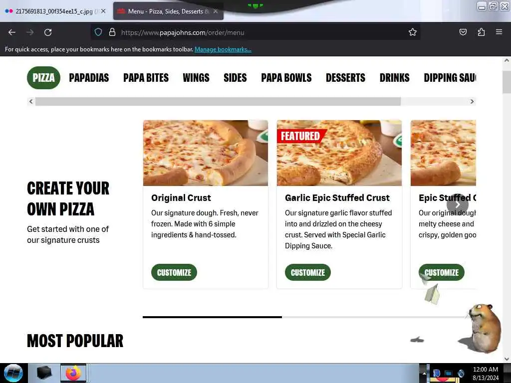Image resolution: width=511 pixels, height=383 pixels.
Task: Close the 2175691813 jpg tab
Action: pos(103,11)
